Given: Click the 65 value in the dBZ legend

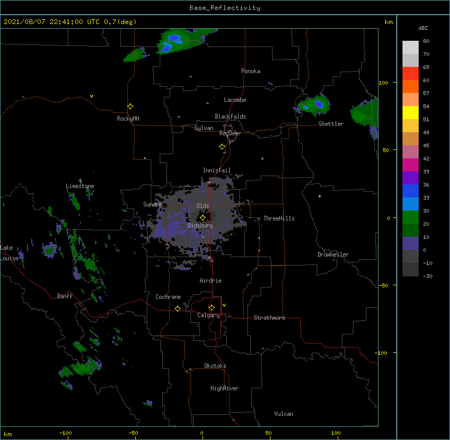Looking at the screenshot, I should click(426, 67).
